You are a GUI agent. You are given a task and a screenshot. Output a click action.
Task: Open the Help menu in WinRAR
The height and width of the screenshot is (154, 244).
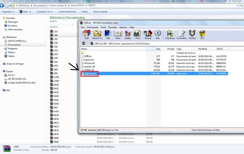coord(132,27)
